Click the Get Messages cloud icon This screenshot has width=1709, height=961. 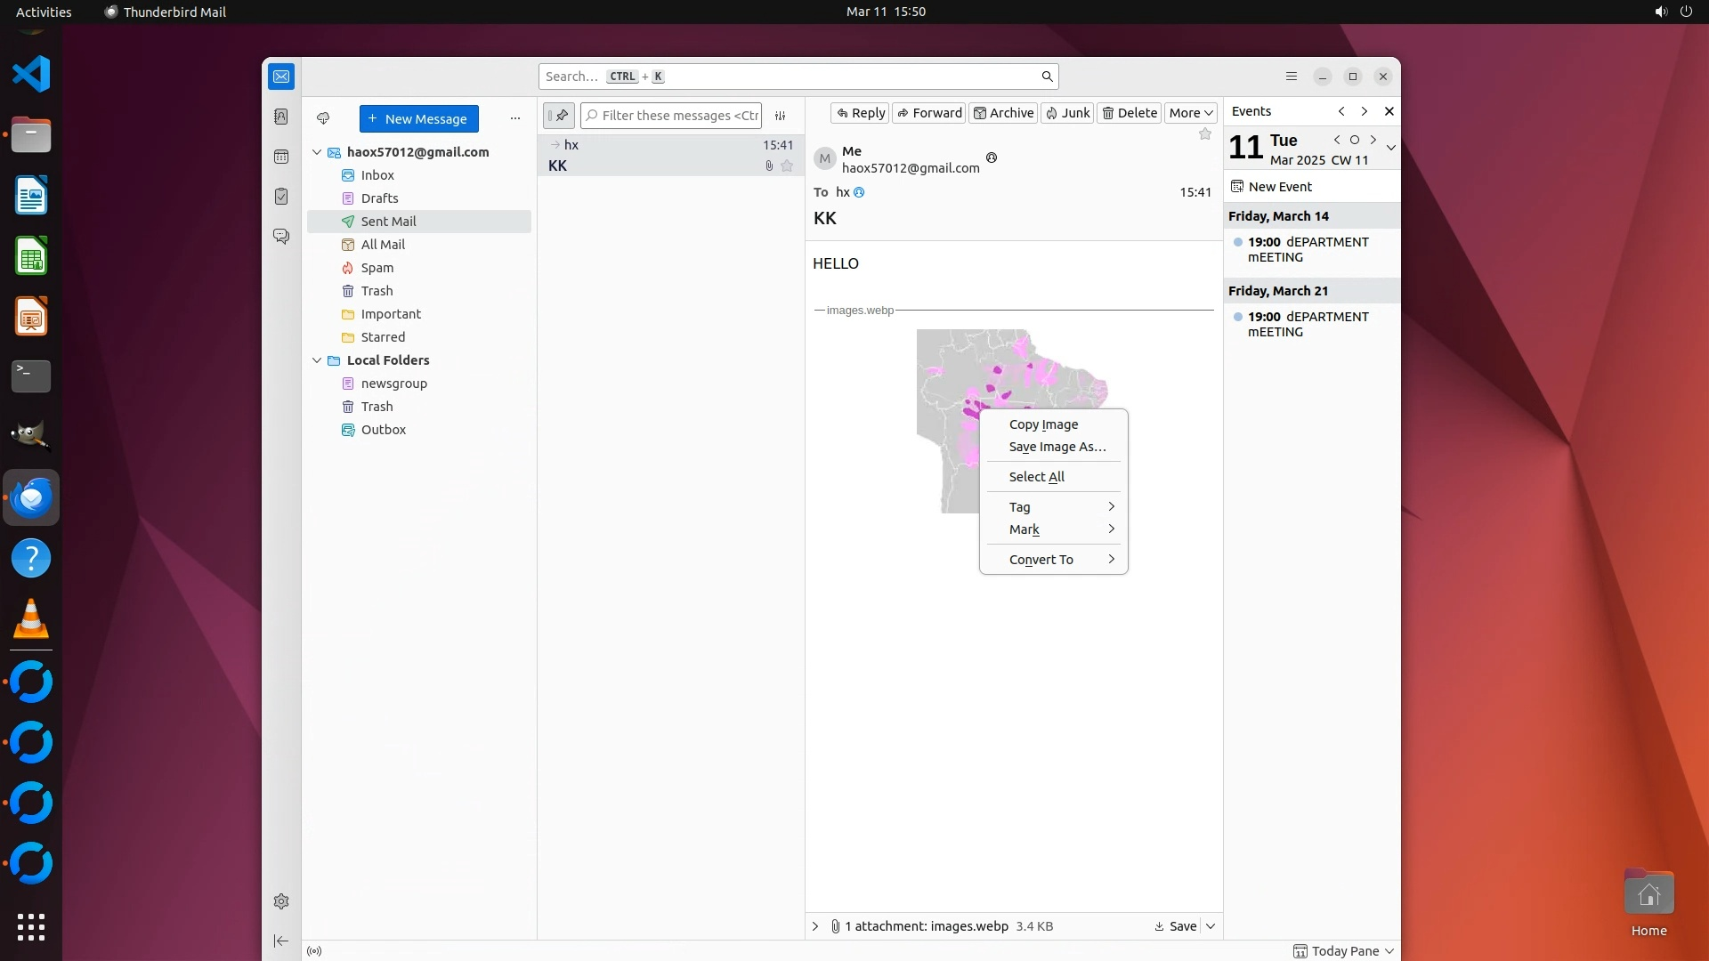(x=323, y=118)
